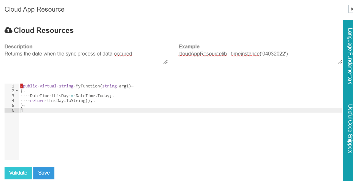353x181 pixels.
Task: Click the red marker at start of line 1
Action: [21, 86]
